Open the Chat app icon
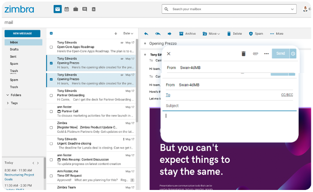The height and width of the screenshot is (192, 313). (84, 9)
